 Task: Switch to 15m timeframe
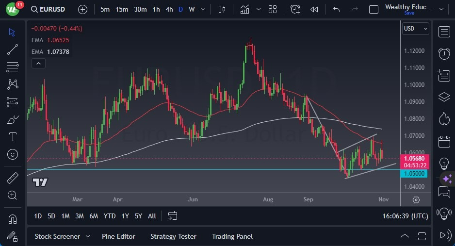pyautogui.click(x=122, y=9)
